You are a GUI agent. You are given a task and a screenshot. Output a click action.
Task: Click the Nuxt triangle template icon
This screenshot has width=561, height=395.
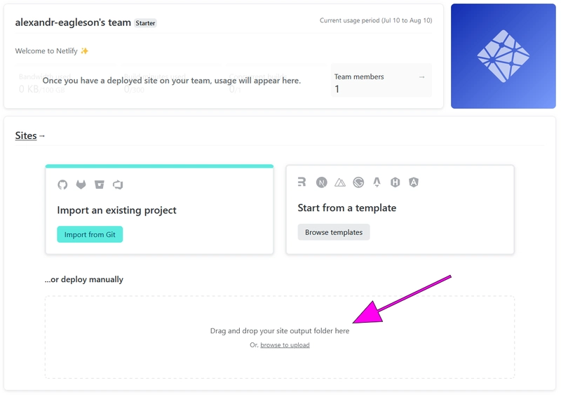point(340,182)
